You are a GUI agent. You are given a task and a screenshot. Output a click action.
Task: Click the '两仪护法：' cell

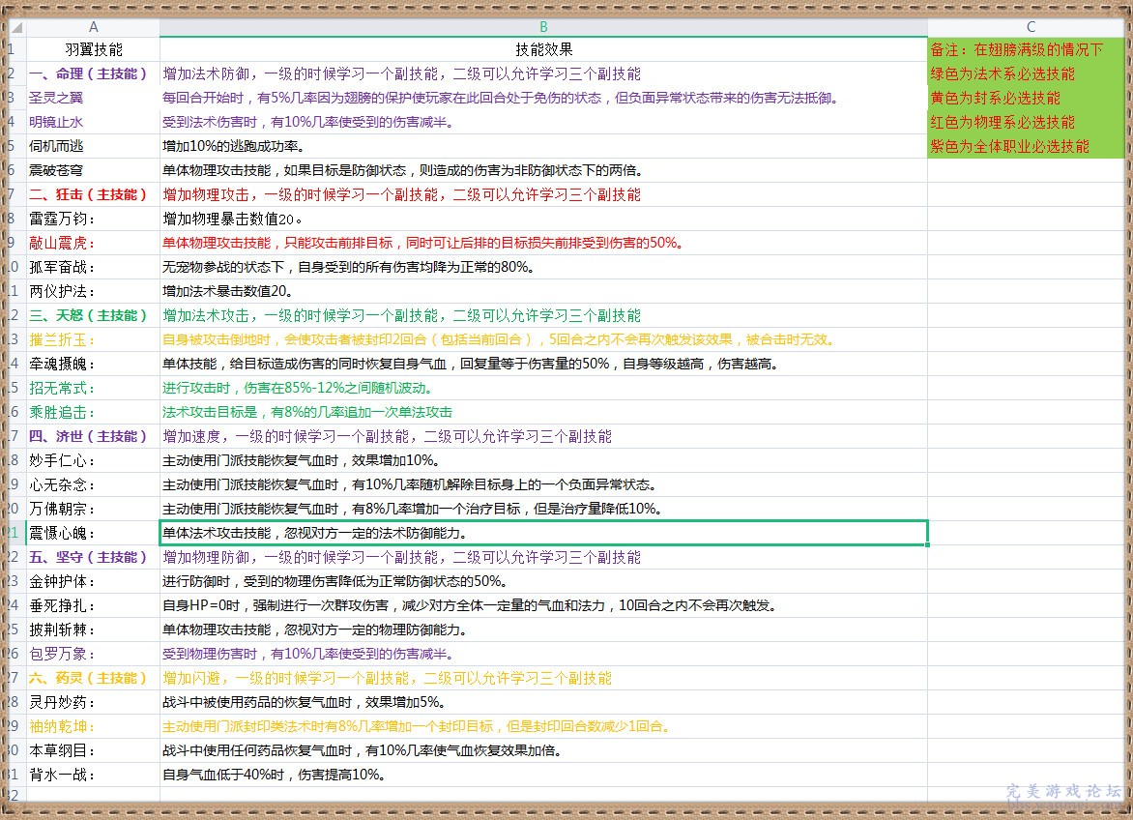93,291
